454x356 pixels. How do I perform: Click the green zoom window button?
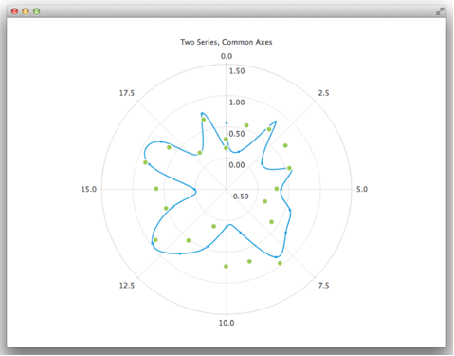point(37,11)
